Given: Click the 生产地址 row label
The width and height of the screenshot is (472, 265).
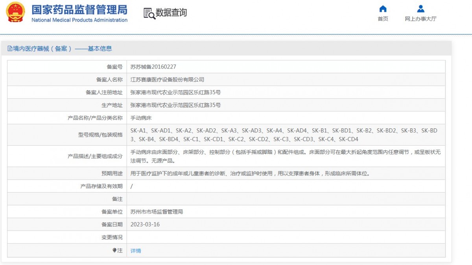Looking at the screenshot, I should click(x=112, y=105).
